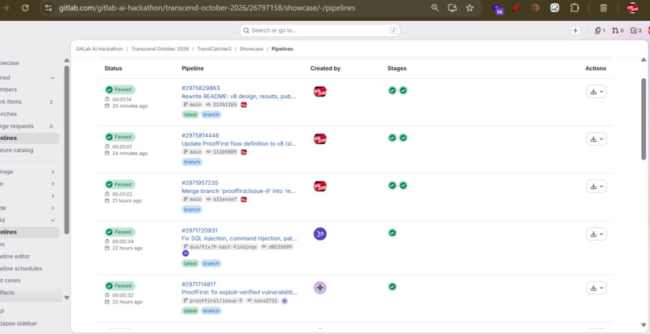Image resolution: width=650 pixels, height=334 pixels.
Task: Click first stage status icon for pipeline #2975829863
Action: tap(392, 90)
